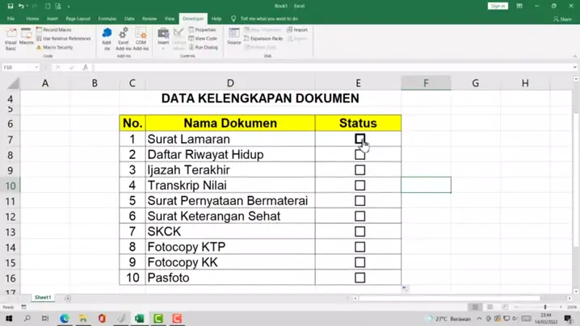Open the Add-ins button with blue icon
Screen dimensions: 580x326
[107, 39]
